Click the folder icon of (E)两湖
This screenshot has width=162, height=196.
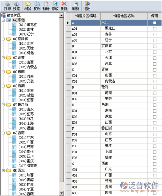coord(8,86)
